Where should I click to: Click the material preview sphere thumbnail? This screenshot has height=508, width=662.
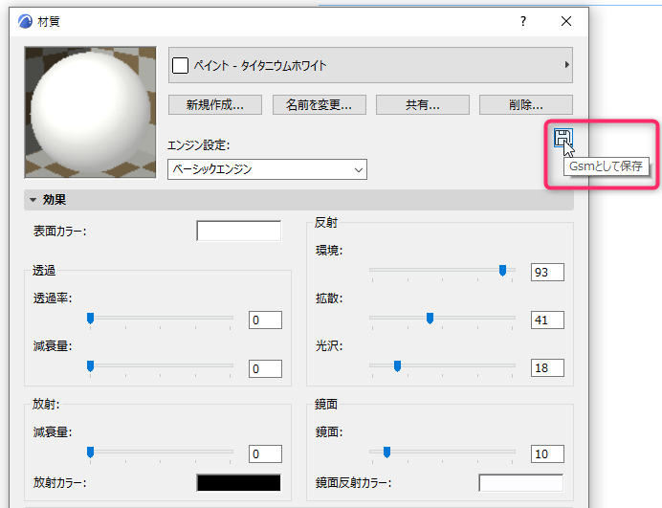coord(90,112)
